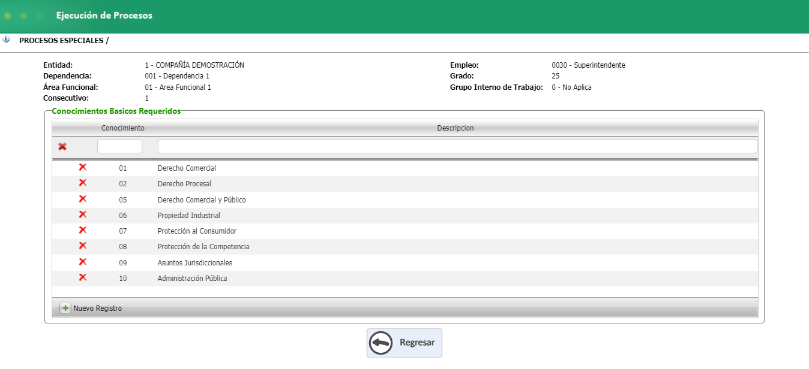Select the Propiedad Industrial description
Viewport: 809px width, 369px height.
coord(189,216)
